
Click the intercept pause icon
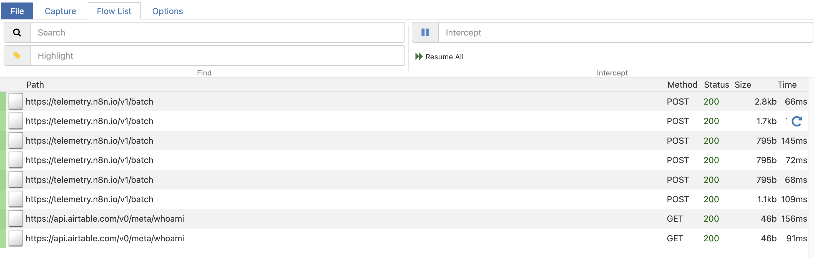pos(425,32)
